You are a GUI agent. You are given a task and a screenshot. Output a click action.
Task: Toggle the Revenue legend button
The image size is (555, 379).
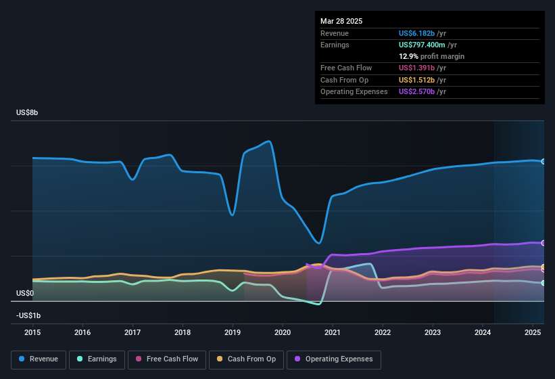tap(39, 360)
